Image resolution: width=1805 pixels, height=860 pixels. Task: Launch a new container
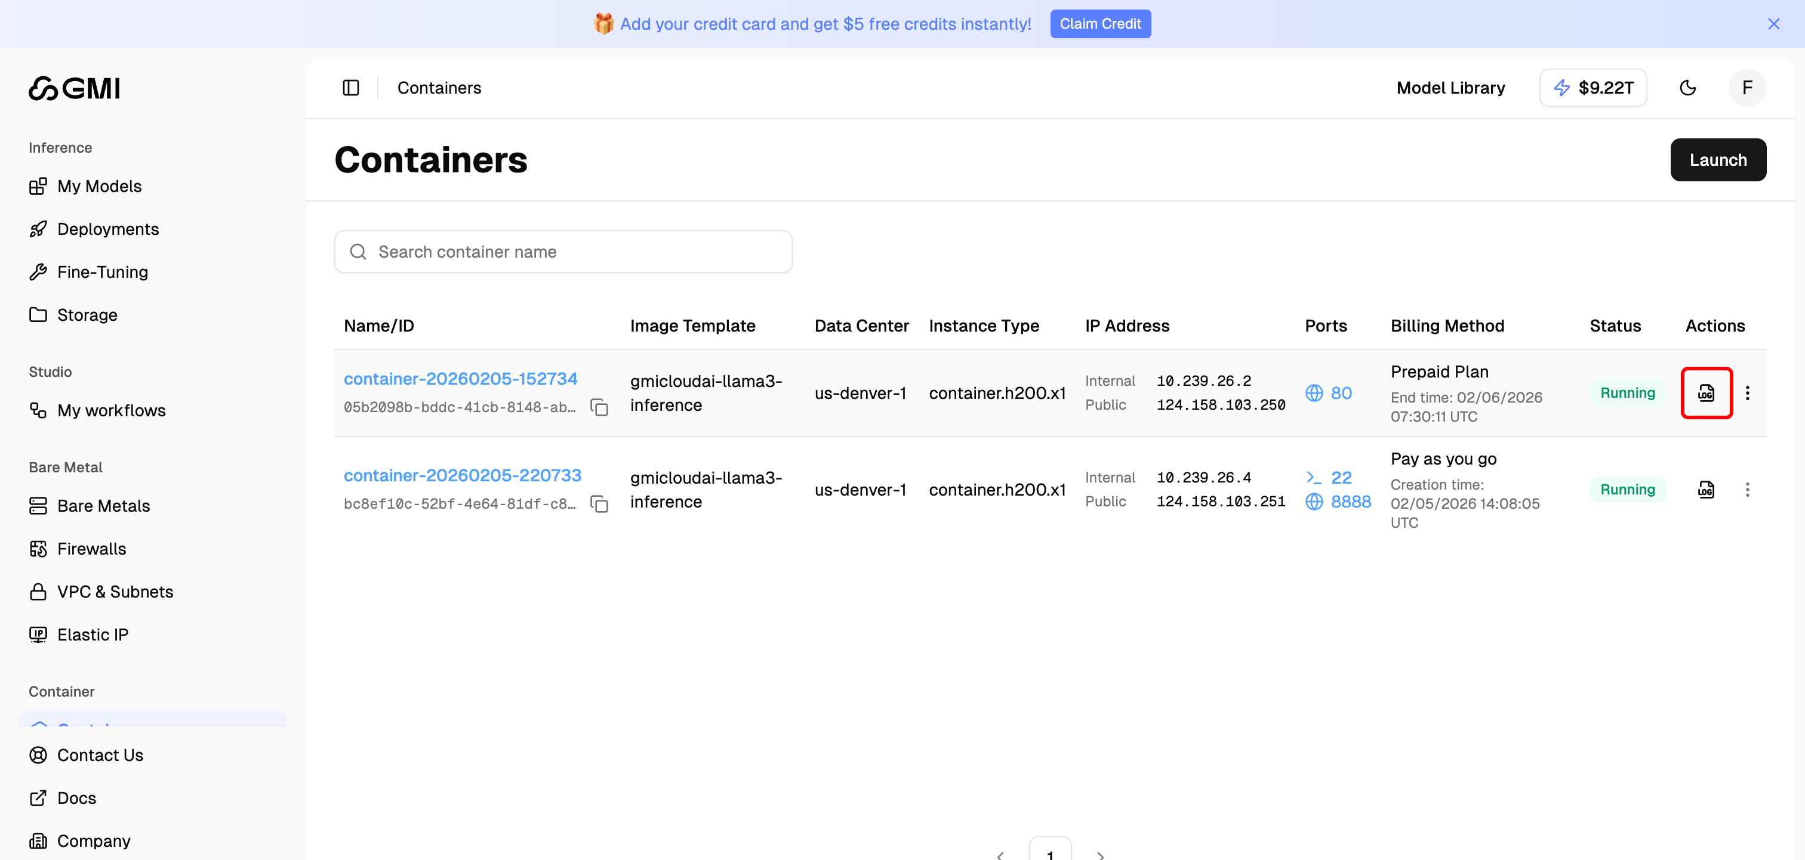pyautogui.click(x=1718, y=160)
